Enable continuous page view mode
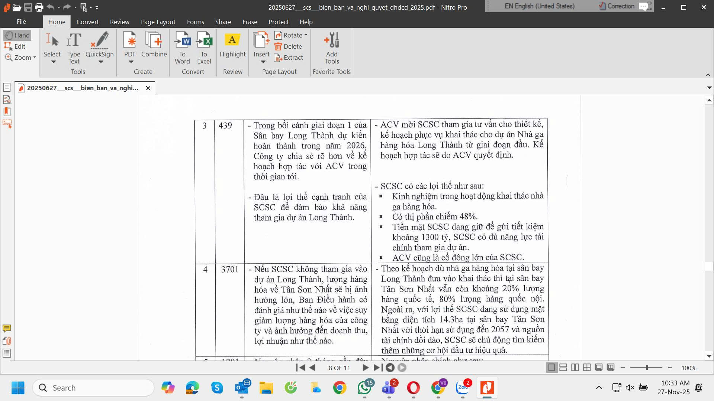This screenshot has height=401, width=714. point(563,368)
